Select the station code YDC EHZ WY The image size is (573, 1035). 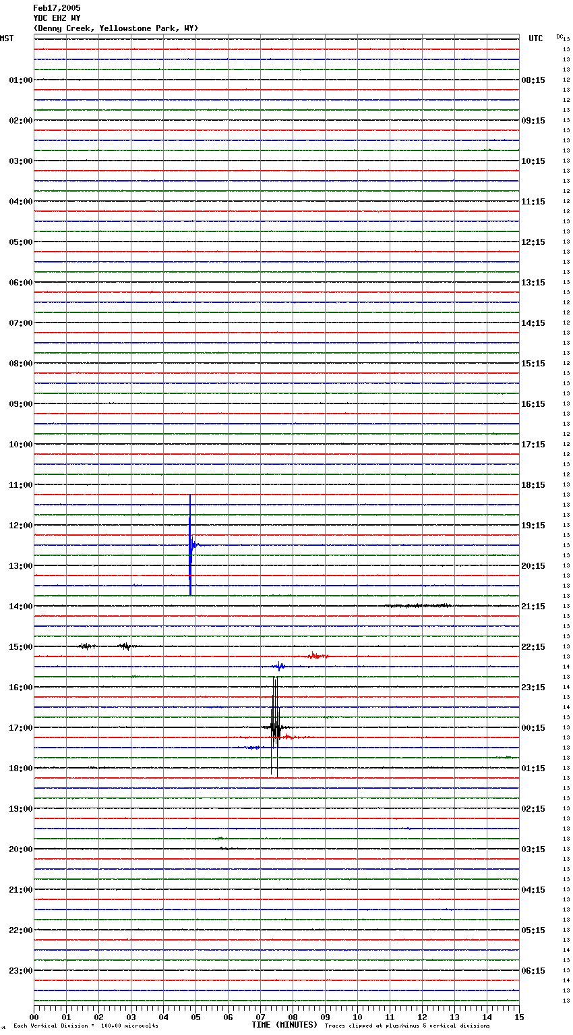[57, 18]
